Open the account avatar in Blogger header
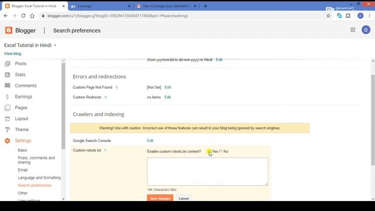375x211 pixels. (x=366, y=30)
